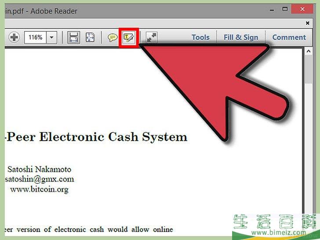The height and width of the screenshot is (240, 320).
Task: Open the zoom level dropdown arrow
Action: click(51, 37)
